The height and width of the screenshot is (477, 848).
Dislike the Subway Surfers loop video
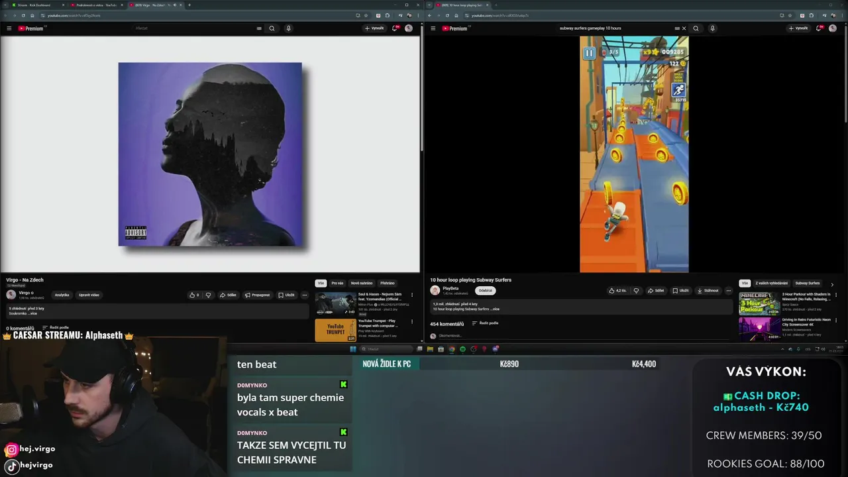click(x=636, y=290)
